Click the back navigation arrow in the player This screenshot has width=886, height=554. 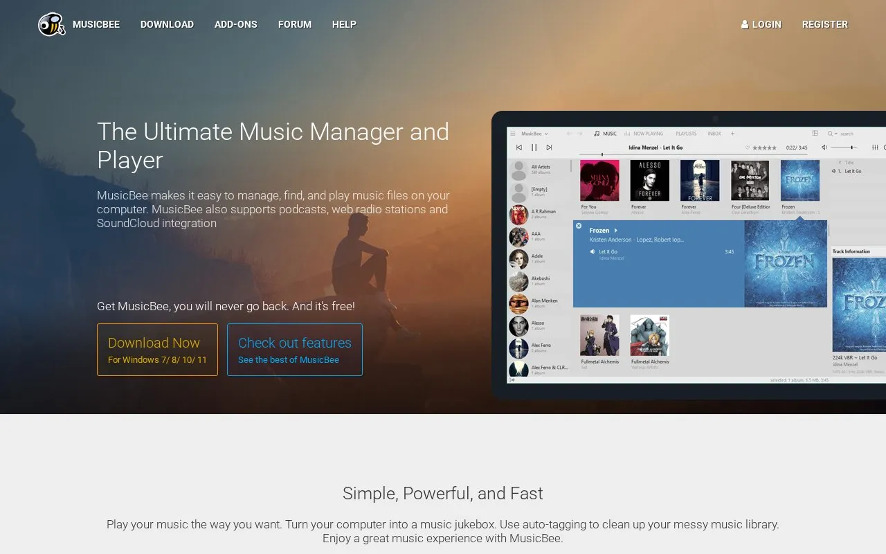tap(569, 134)
